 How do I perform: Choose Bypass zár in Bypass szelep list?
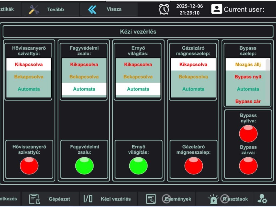click(248, 101)
